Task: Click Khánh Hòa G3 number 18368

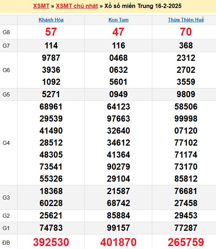Action: [51, 191]
